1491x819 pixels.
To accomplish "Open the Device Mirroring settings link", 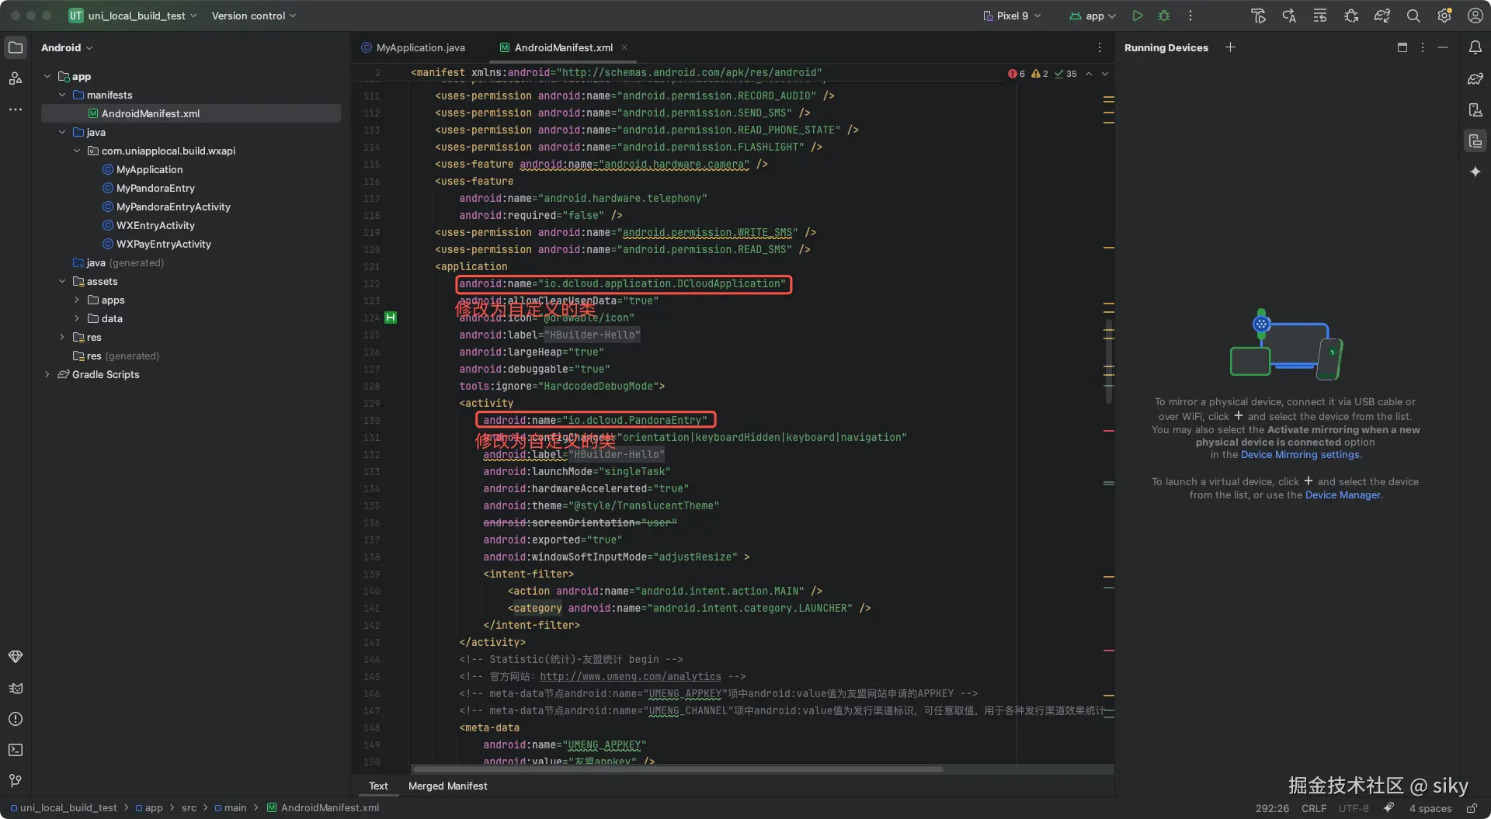I will 1299,455.
